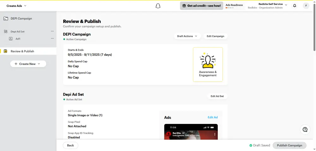Click the Ad1 image icon in sidebar
This screenshot has width=316, height=151.
10,39
